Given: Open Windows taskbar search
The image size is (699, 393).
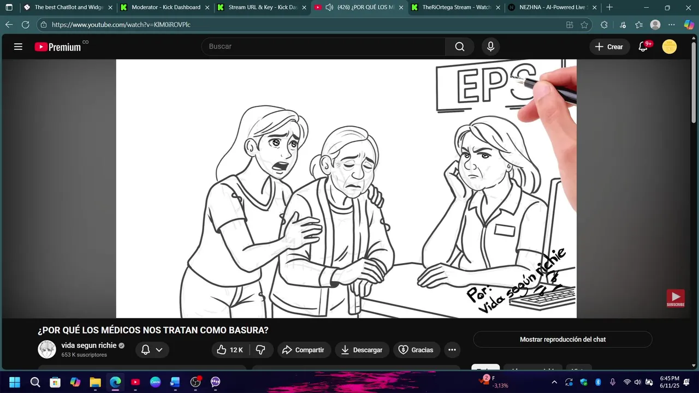Looking at the screenshot, I should (x=35, y=382).
